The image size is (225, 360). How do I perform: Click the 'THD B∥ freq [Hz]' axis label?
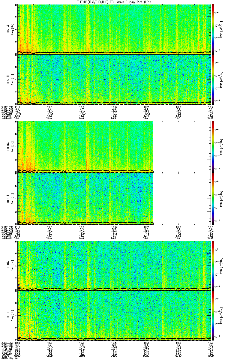10,199
